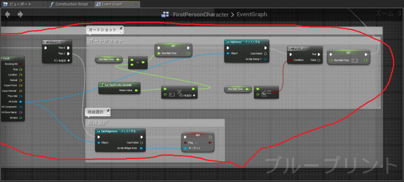This screenshot has width=404, height=182.
Task: Click the Hit Item output pin
Action: point(21,118)
